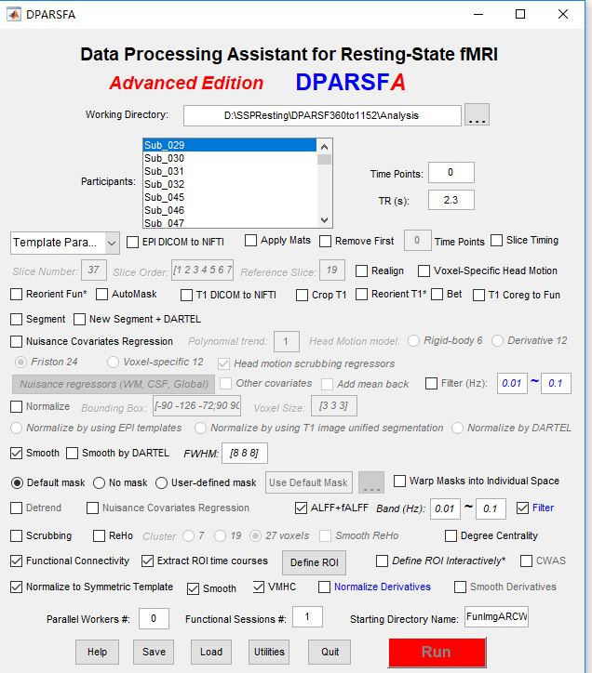Screen dimensions: 592x673
Task: Enable AutoMask checkbox
Action: tap(101, 294)
